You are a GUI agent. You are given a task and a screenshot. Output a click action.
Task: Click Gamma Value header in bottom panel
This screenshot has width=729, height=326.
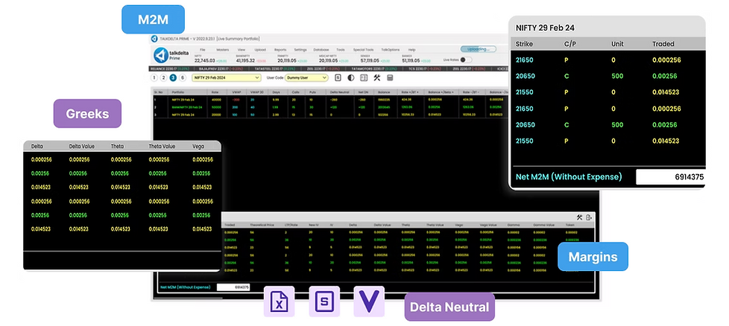[x=543, y=225]
